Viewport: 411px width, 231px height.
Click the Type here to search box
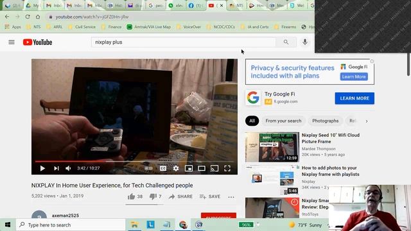pyautogui.click(x=70, y=225)
